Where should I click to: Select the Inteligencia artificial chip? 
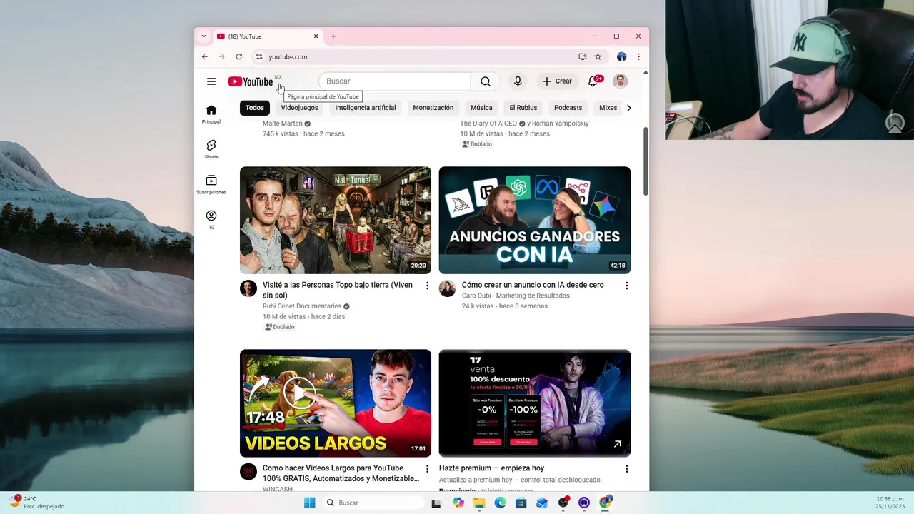click(x=366, y=108)
